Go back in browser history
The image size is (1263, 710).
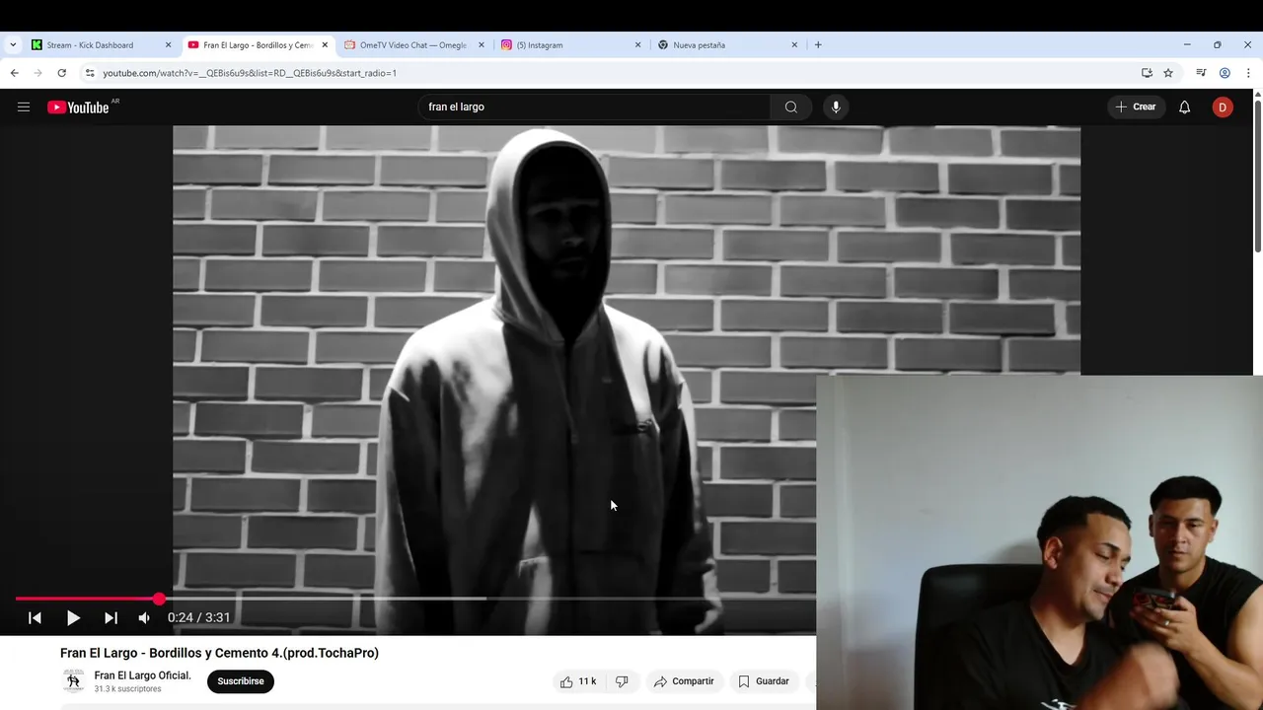click(14, 73)
